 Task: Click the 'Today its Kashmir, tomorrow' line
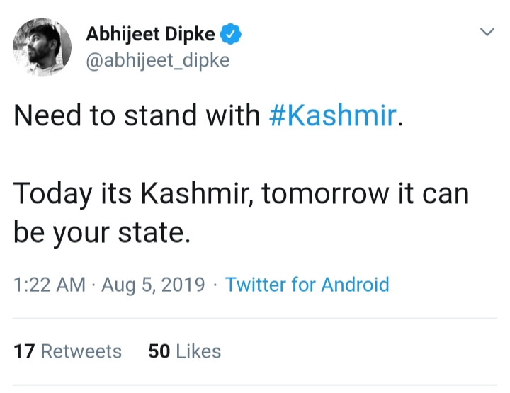coord(201,194)
